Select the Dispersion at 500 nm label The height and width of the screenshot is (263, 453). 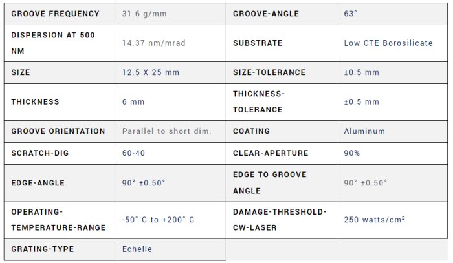click(x=53, y=43)
